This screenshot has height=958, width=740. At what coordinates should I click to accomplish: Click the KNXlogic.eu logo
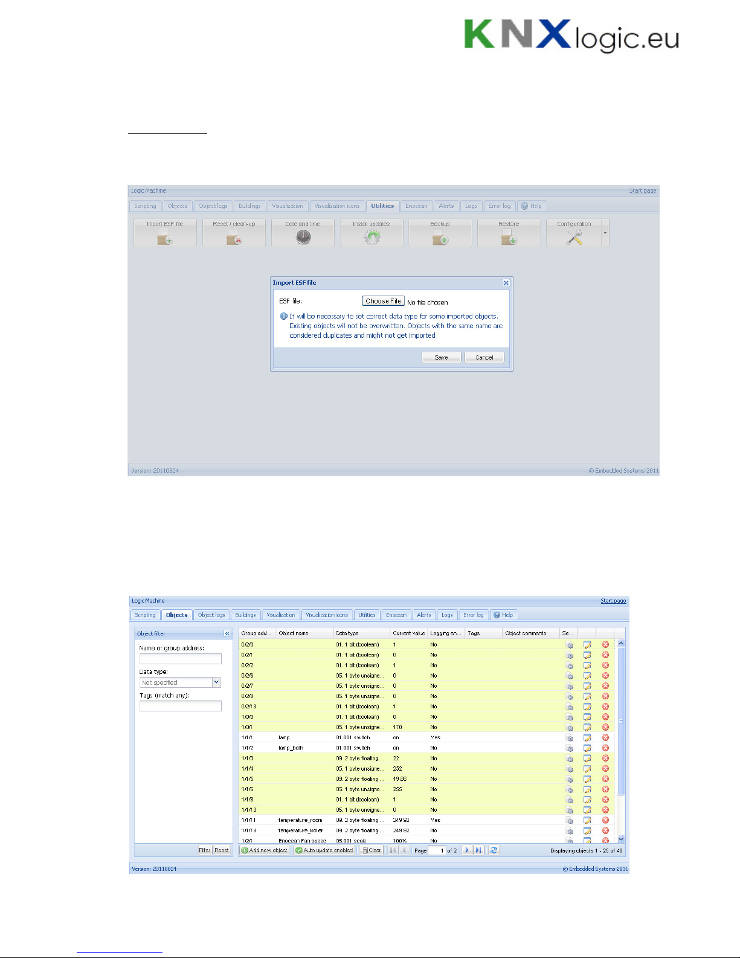(571, 34)
